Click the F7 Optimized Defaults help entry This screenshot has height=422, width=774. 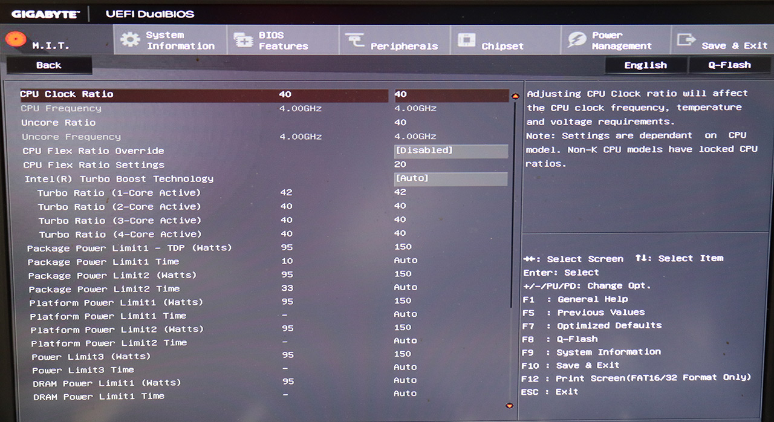592,325
